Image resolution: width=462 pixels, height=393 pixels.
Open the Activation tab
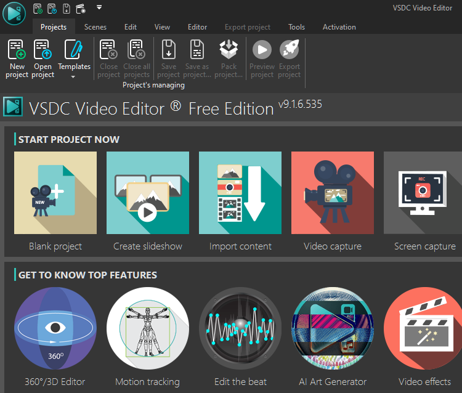(339, 27)
